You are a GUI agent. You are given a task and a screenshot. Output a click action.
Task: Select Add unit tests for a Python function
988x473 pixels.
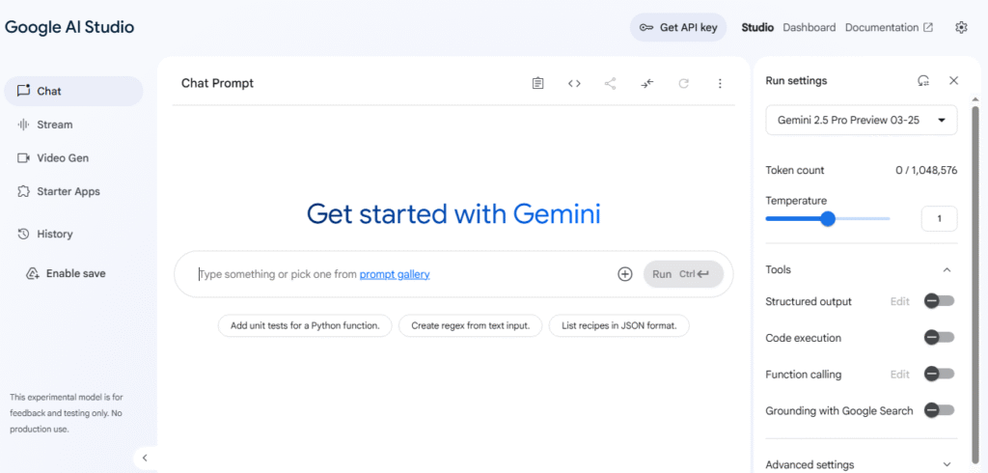click(x=305, y=326)
